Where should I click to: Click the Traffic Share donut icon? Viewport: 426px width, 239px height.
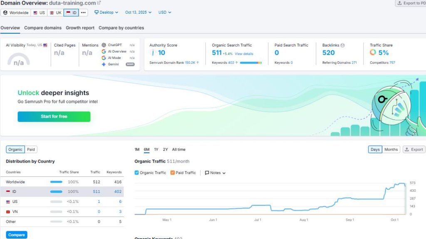pyautogui.click(x=373, y=52)
